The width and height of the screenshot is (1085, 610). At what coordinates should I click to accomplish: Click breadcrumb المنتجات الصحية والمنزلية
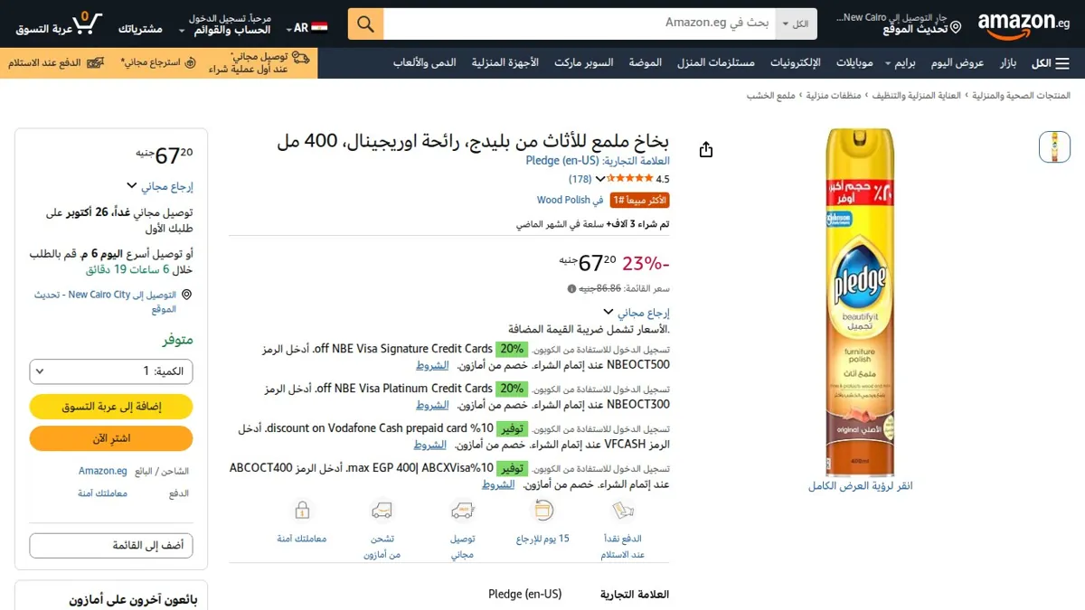click(x=1021, y=95)
